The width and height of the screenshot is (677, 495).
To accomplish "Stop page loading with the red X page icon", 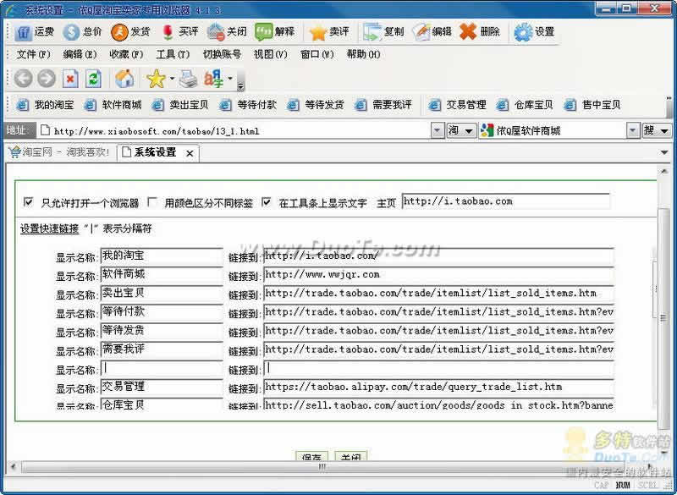I will 70,79.
